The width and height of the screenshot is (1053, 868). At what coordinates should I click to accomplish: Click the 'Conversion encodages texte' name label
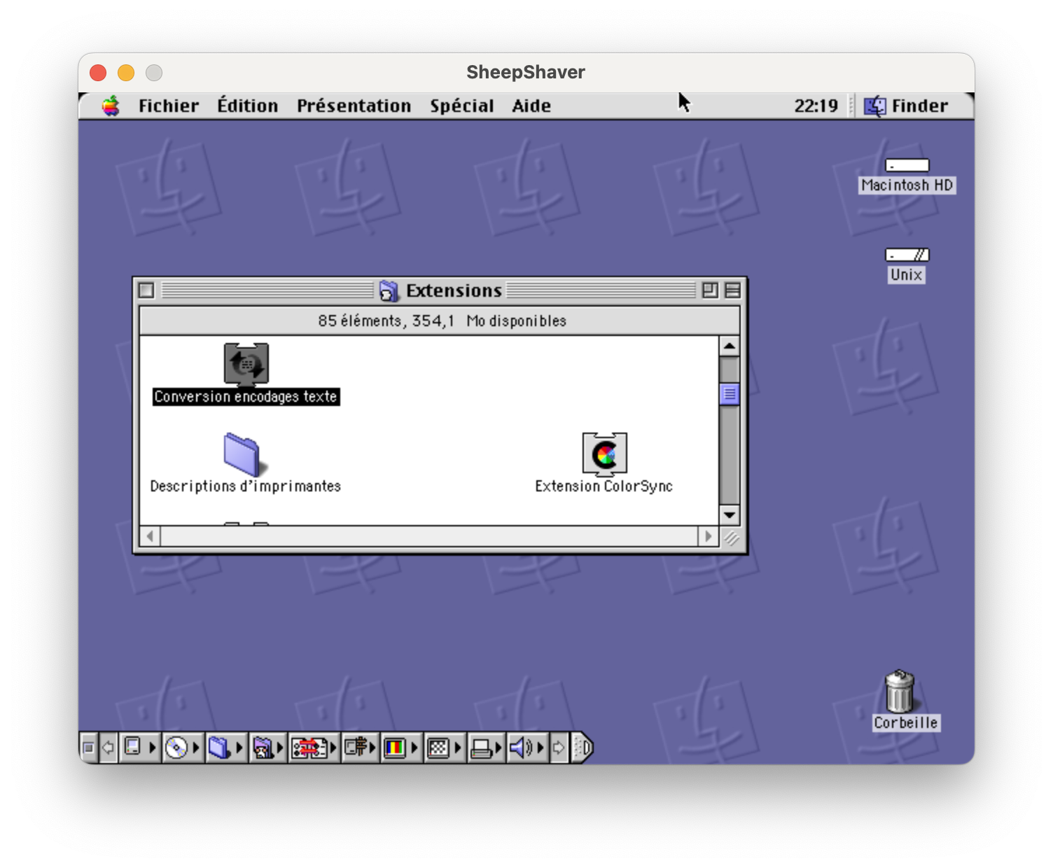246,397
